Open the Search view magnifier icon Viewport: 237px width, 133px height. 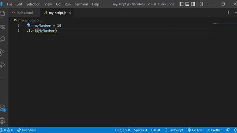click(x=3, y=39)
